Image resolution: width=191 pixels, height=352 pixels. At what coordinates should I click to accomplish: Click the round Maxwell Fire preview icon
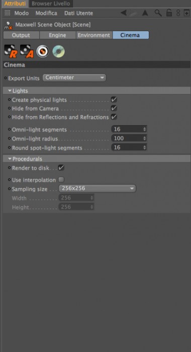[43, 51]
